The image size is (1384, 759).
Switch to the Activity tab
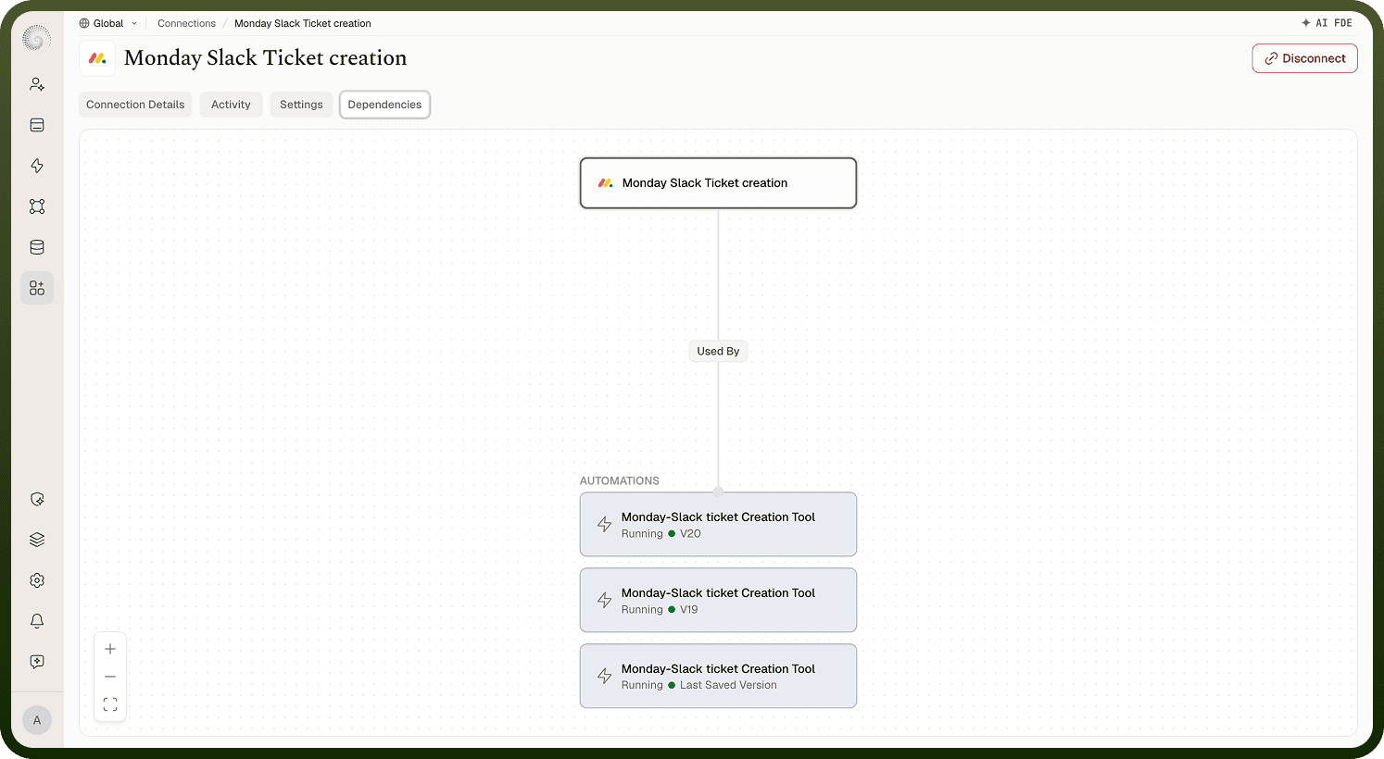[231, 105]
